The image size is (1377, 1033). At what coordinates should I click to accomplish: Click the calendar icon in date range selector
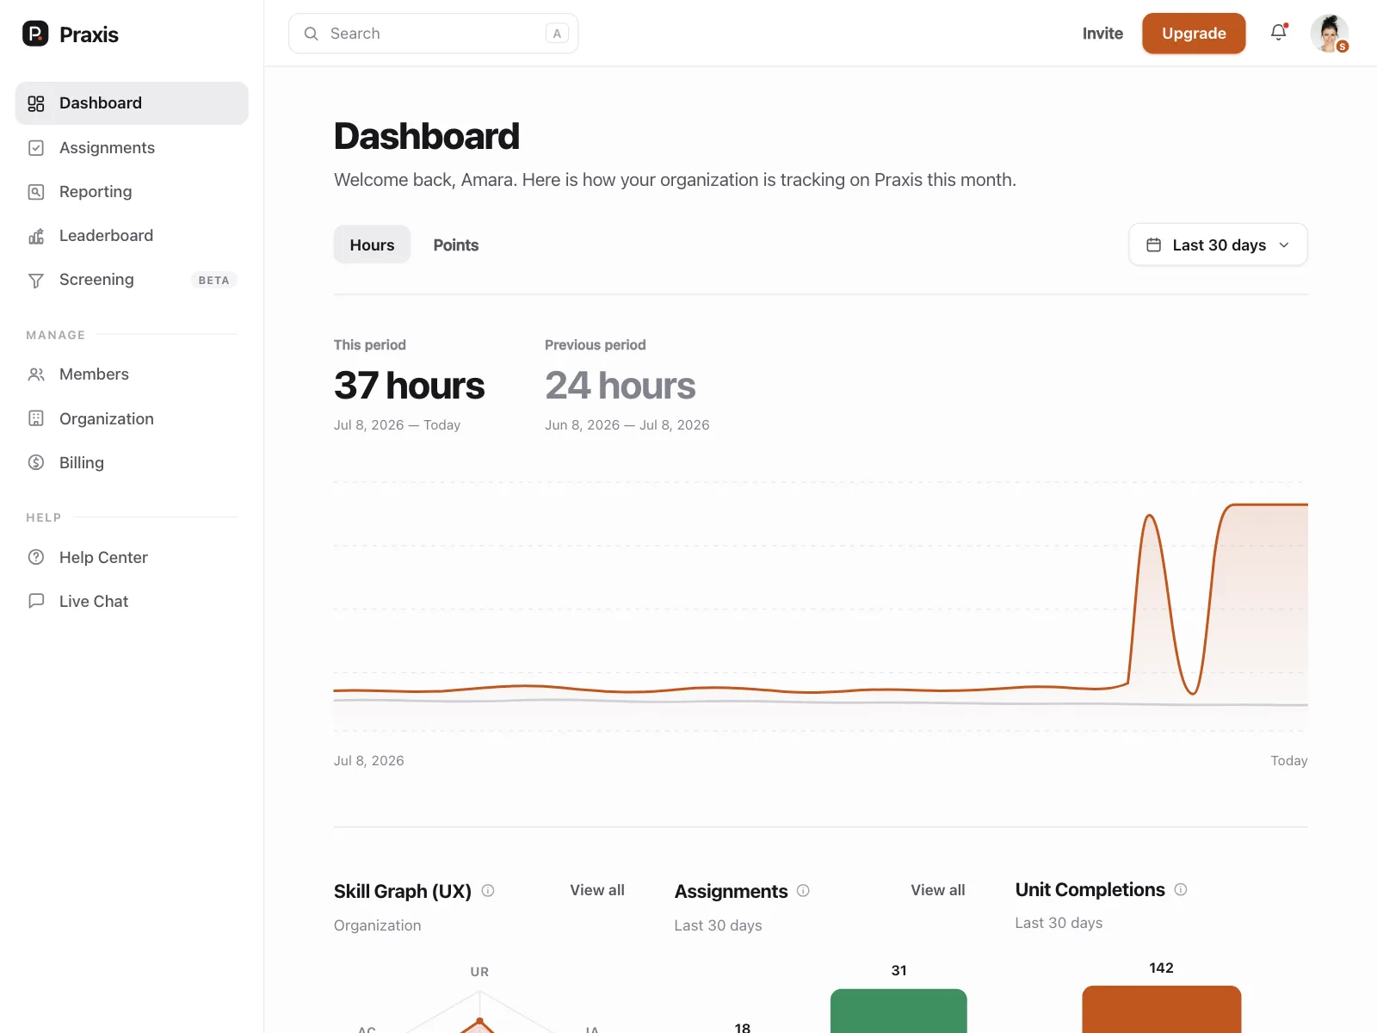(x=1154, y=245)
